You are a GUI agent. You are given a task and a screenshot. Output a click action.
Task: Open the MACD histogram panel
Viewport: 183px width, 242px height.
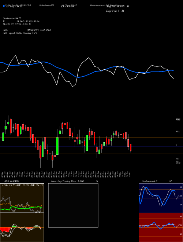[x=22, y=227]
